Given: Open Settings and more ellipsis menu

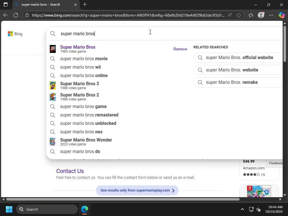Looking at the screenshot, I should [271, 15].
